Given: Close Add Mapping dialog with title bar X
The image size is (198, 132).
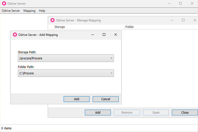Looking at the screenshot, I should click(x=116, y=35).
